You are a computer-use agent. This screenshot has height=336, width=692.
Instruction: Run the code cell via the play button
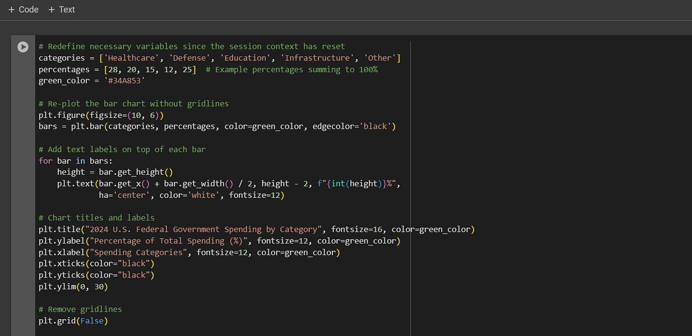(22, 46)
